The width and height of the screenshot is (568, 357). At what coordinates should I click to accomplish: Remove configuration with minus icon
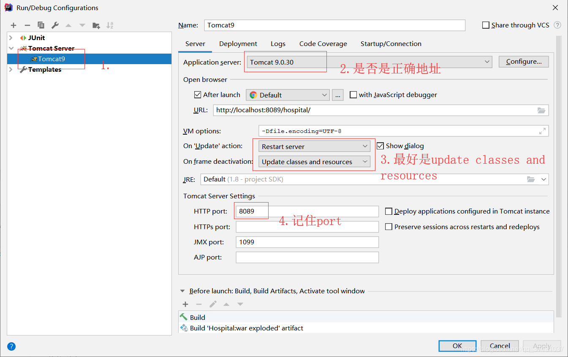point(27,25)
